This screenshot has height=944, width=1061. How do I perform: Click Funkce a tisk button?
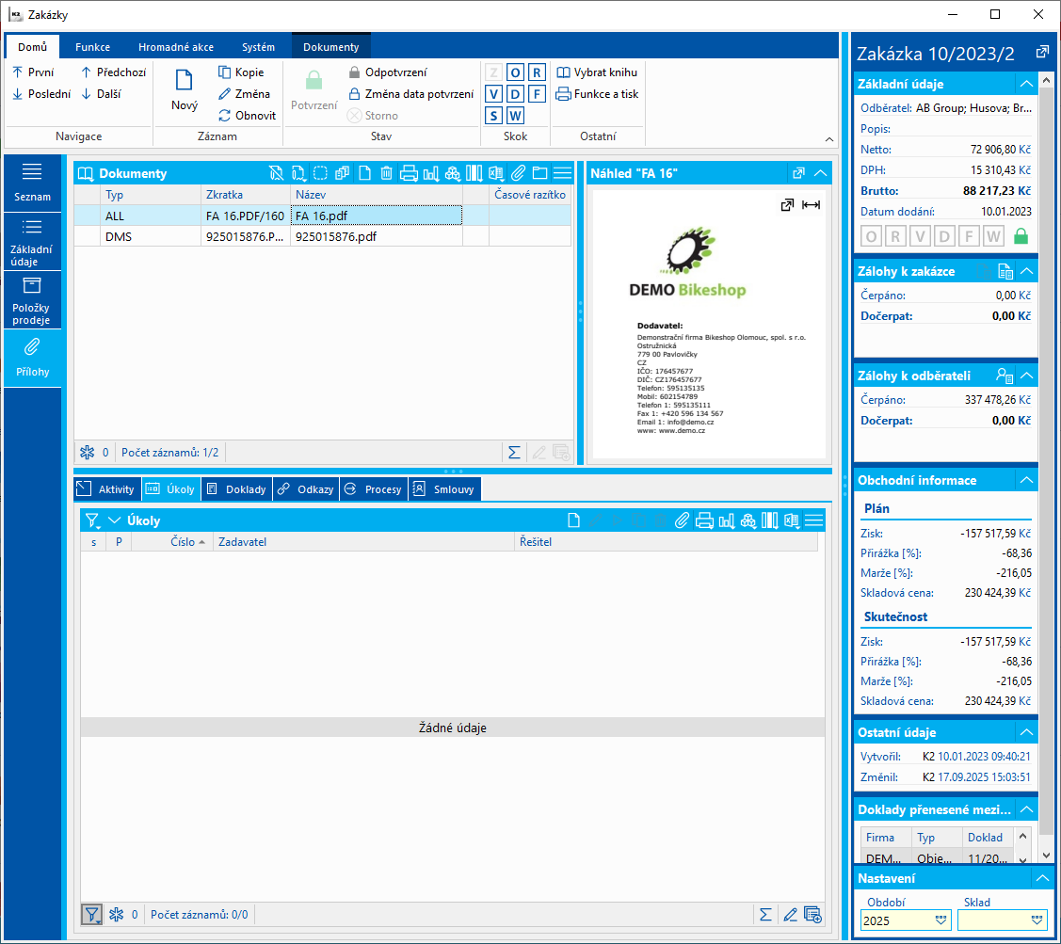tap(597, 94)
